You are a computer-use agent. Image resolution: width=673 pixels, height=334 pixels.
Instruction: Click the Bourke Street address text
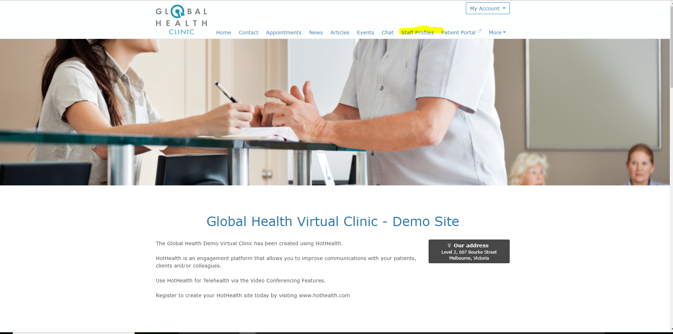(x=469, y=252)
